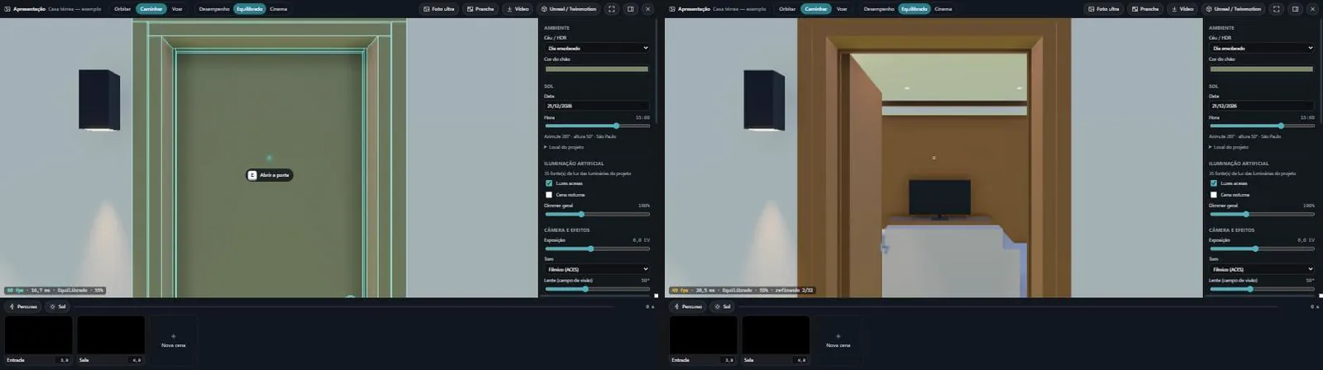This screenshot has width=1323, height=370.
Task: Select Voar mode in left window
Action: pyautogui.click(x=177, y=9)
